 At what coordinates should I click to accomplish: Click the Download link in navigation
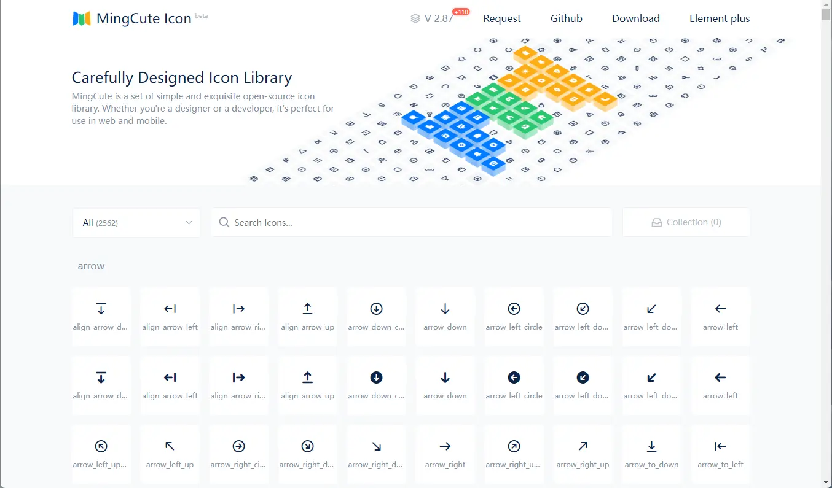point(636,18)
